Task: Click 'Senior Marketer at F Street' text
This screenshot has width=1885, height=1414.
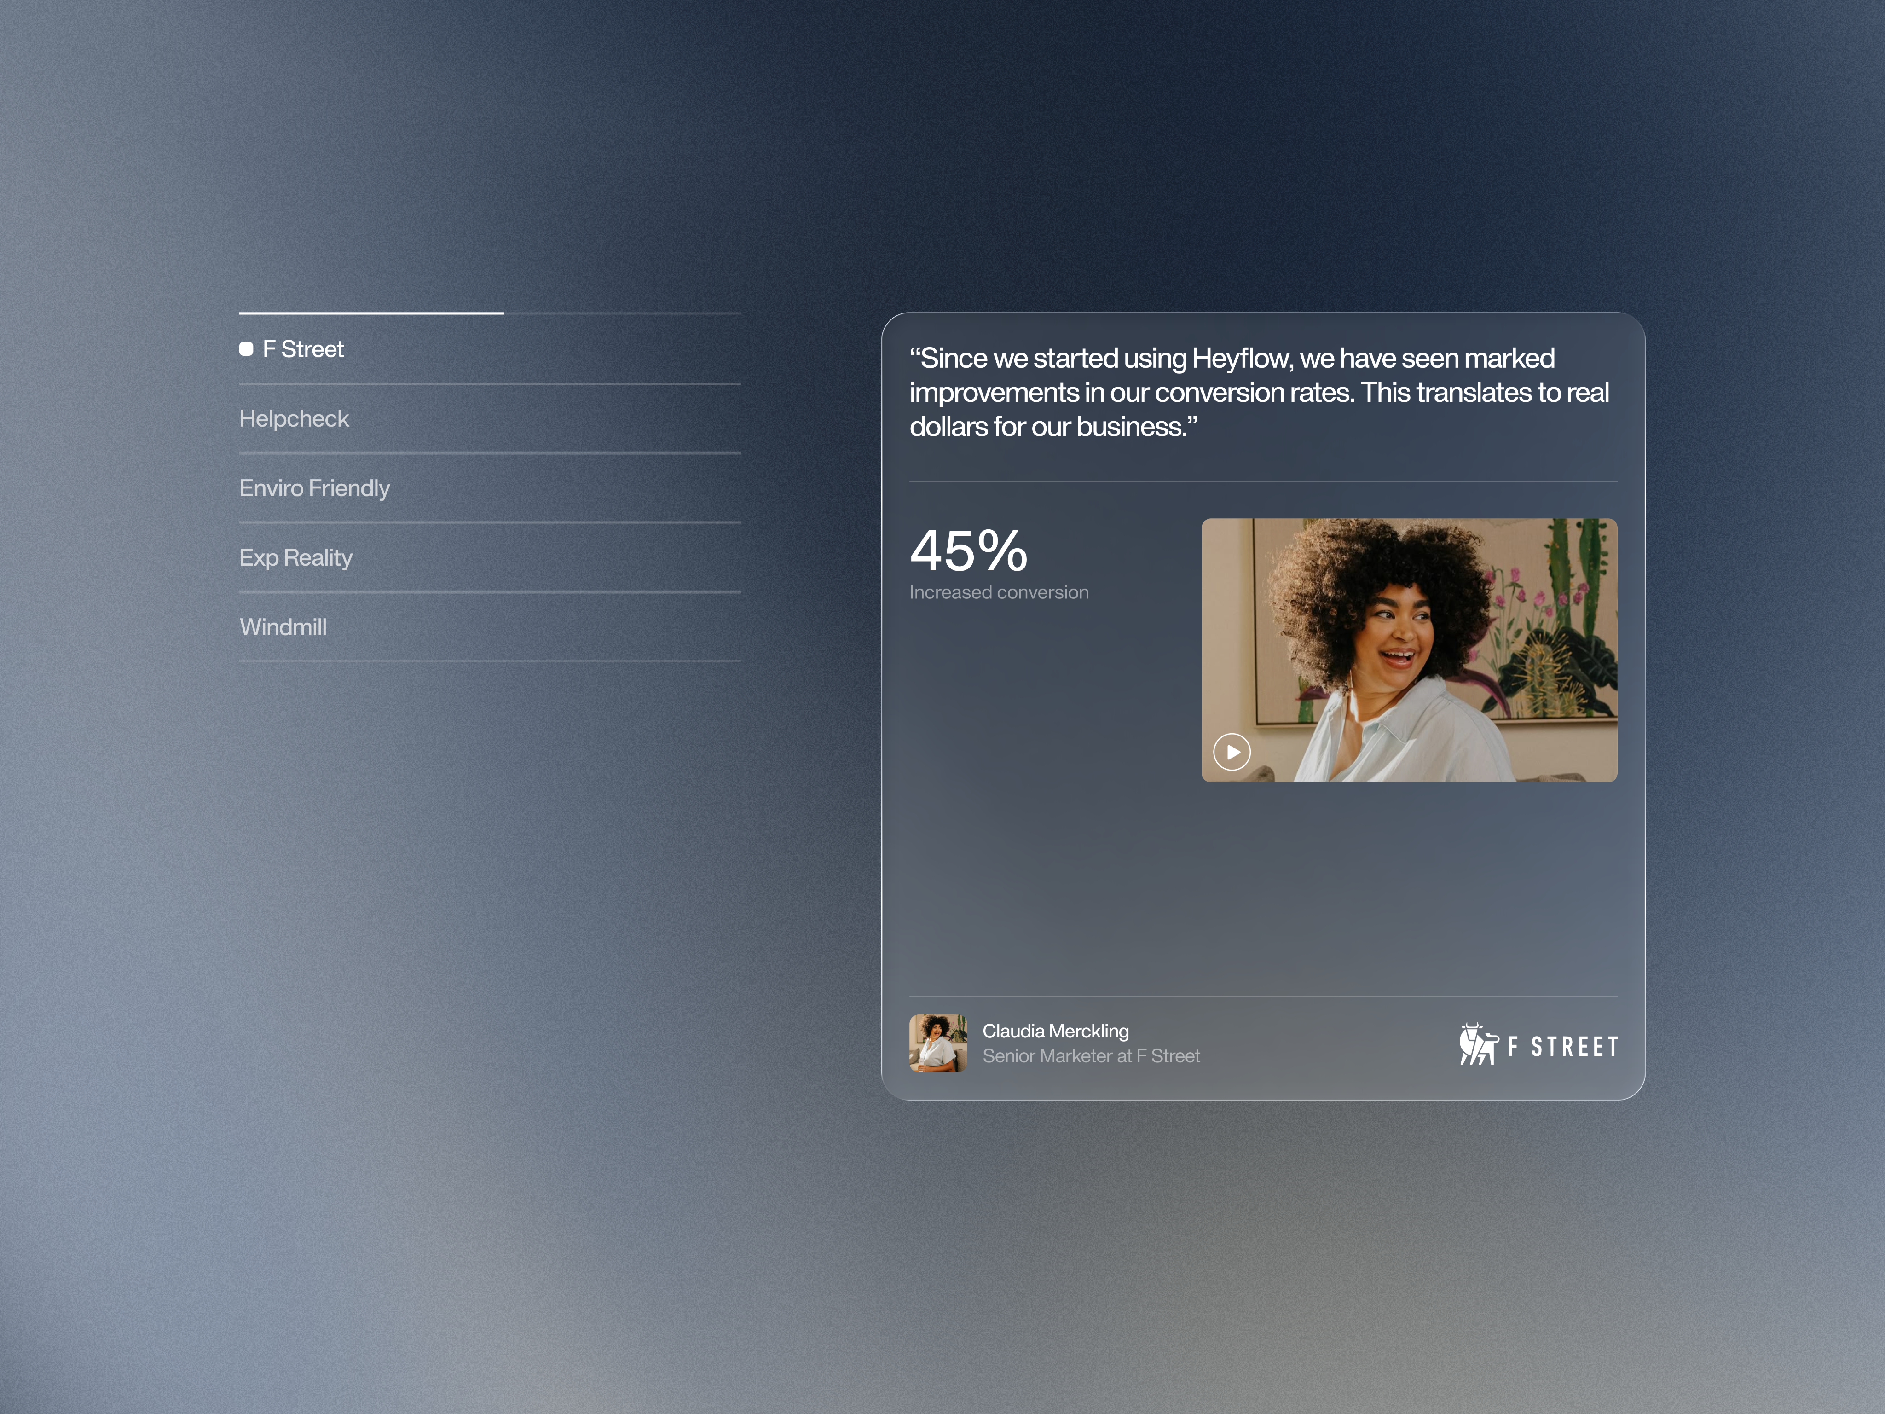Action: point(1091,1056)
